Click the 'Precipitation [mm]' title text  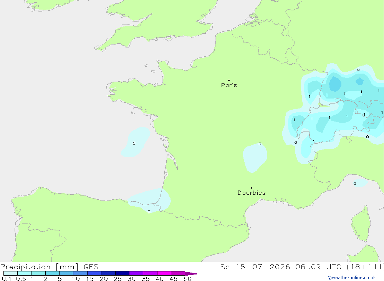[x=40, y=267]
